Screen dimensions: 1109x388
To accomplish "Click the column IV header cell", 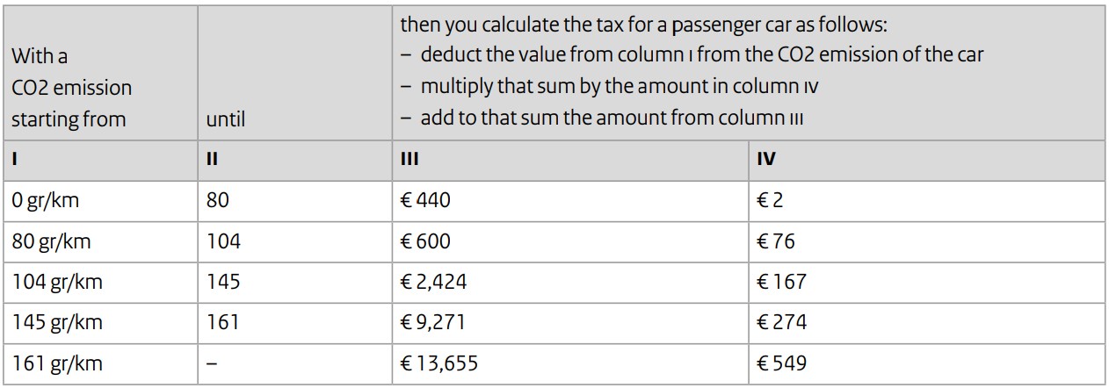I will [x=927, y=161].
